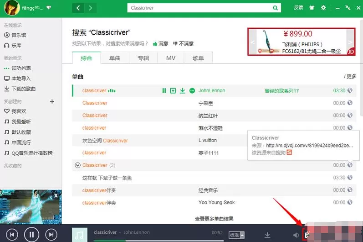The height and width of the screenshot is (242, 363).
Task: Switch to the 综合 tab
Action: coord(87,58)
